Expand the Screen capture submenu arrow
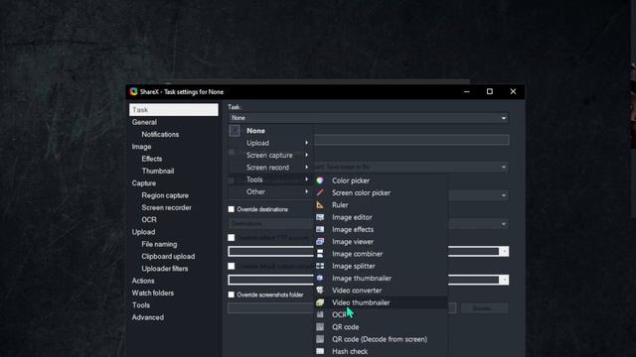The width and height of the screenshot is (636, 357). tap(307, 155)
